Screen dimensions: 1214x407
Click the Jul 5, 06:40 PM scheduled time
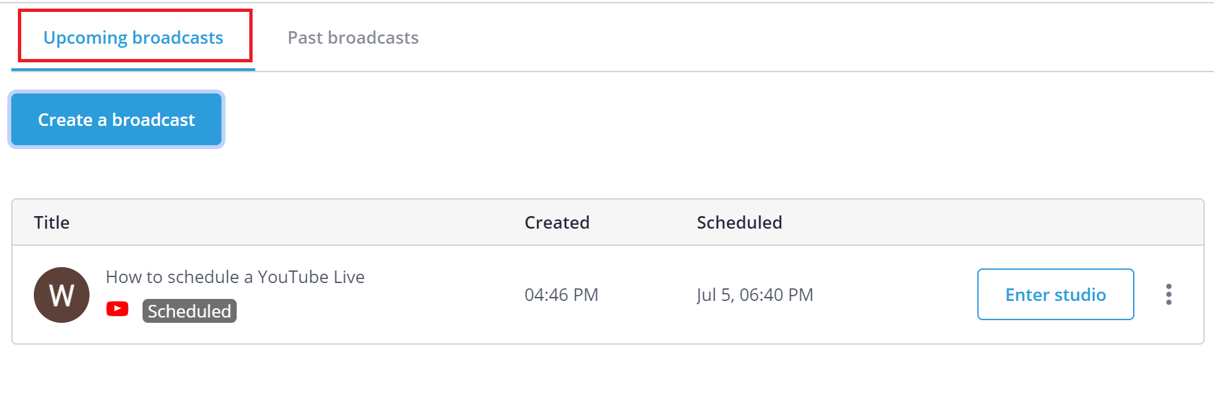point(755,295)
